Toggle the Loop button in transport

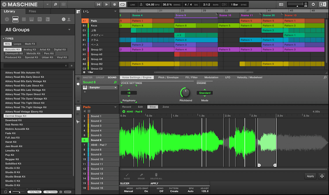(x=122, y=5)
